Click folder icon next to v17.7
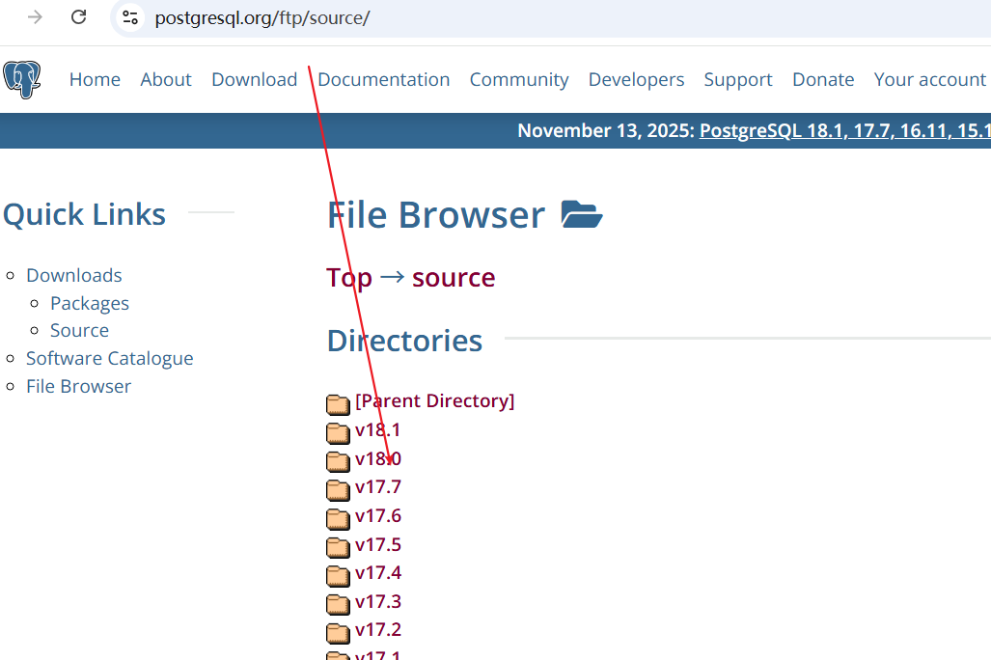This screenshot has height=660, width=991. pyautogui.click(x=338, y=490)
